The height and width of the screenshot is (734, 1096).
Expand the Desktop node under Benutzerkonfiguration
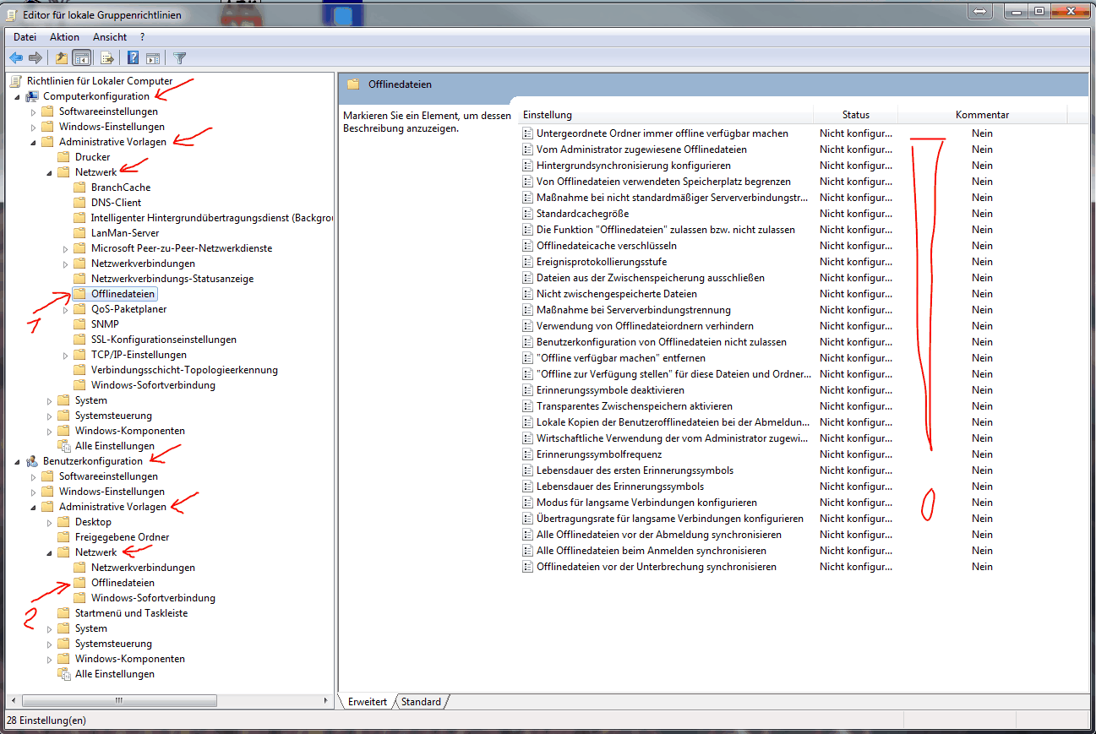point(50,522)
